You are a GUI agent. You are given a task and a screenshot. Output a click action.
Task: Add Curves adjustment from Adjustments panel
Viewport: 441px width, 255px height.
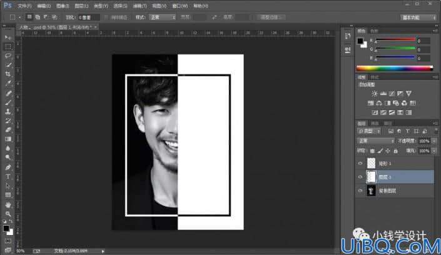click(392, 94)
